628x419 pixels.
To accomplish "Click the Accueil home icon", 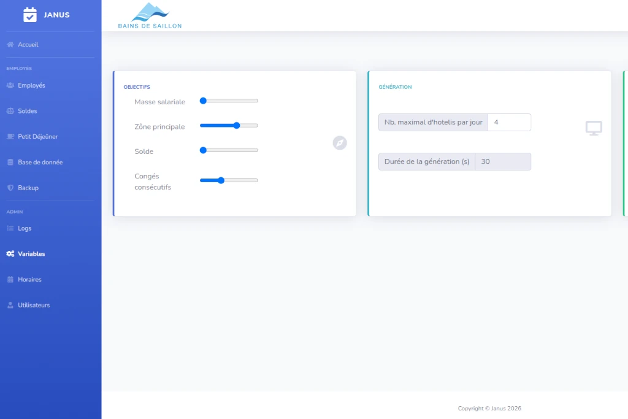I will coord(10,44).
